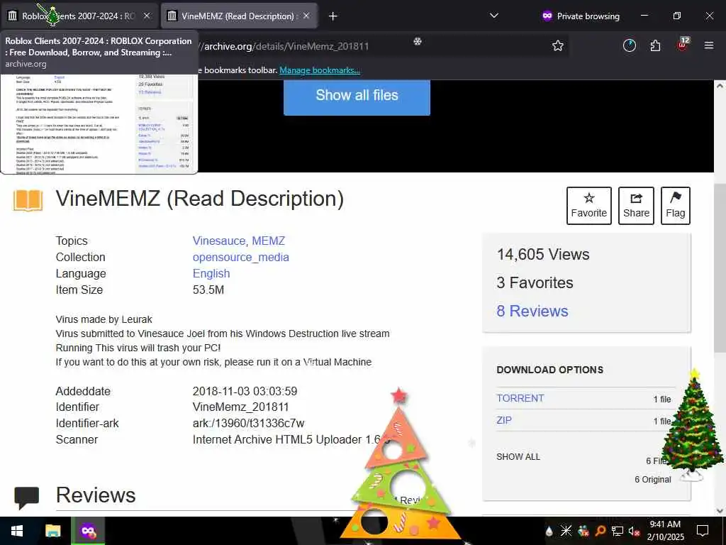726x545 pixels.
Task: Click the Item Size value 53.5M
Action: click(208, 290)
